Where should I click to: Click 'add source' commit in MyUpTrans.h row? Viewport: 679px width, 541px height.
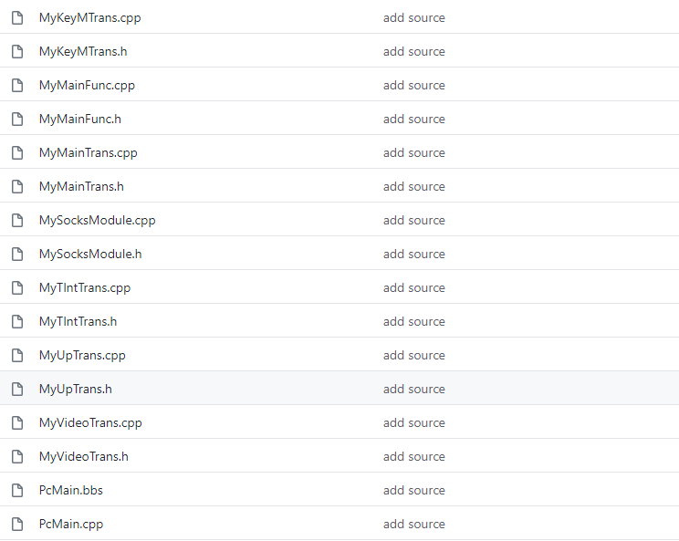[x=413, y=390]
